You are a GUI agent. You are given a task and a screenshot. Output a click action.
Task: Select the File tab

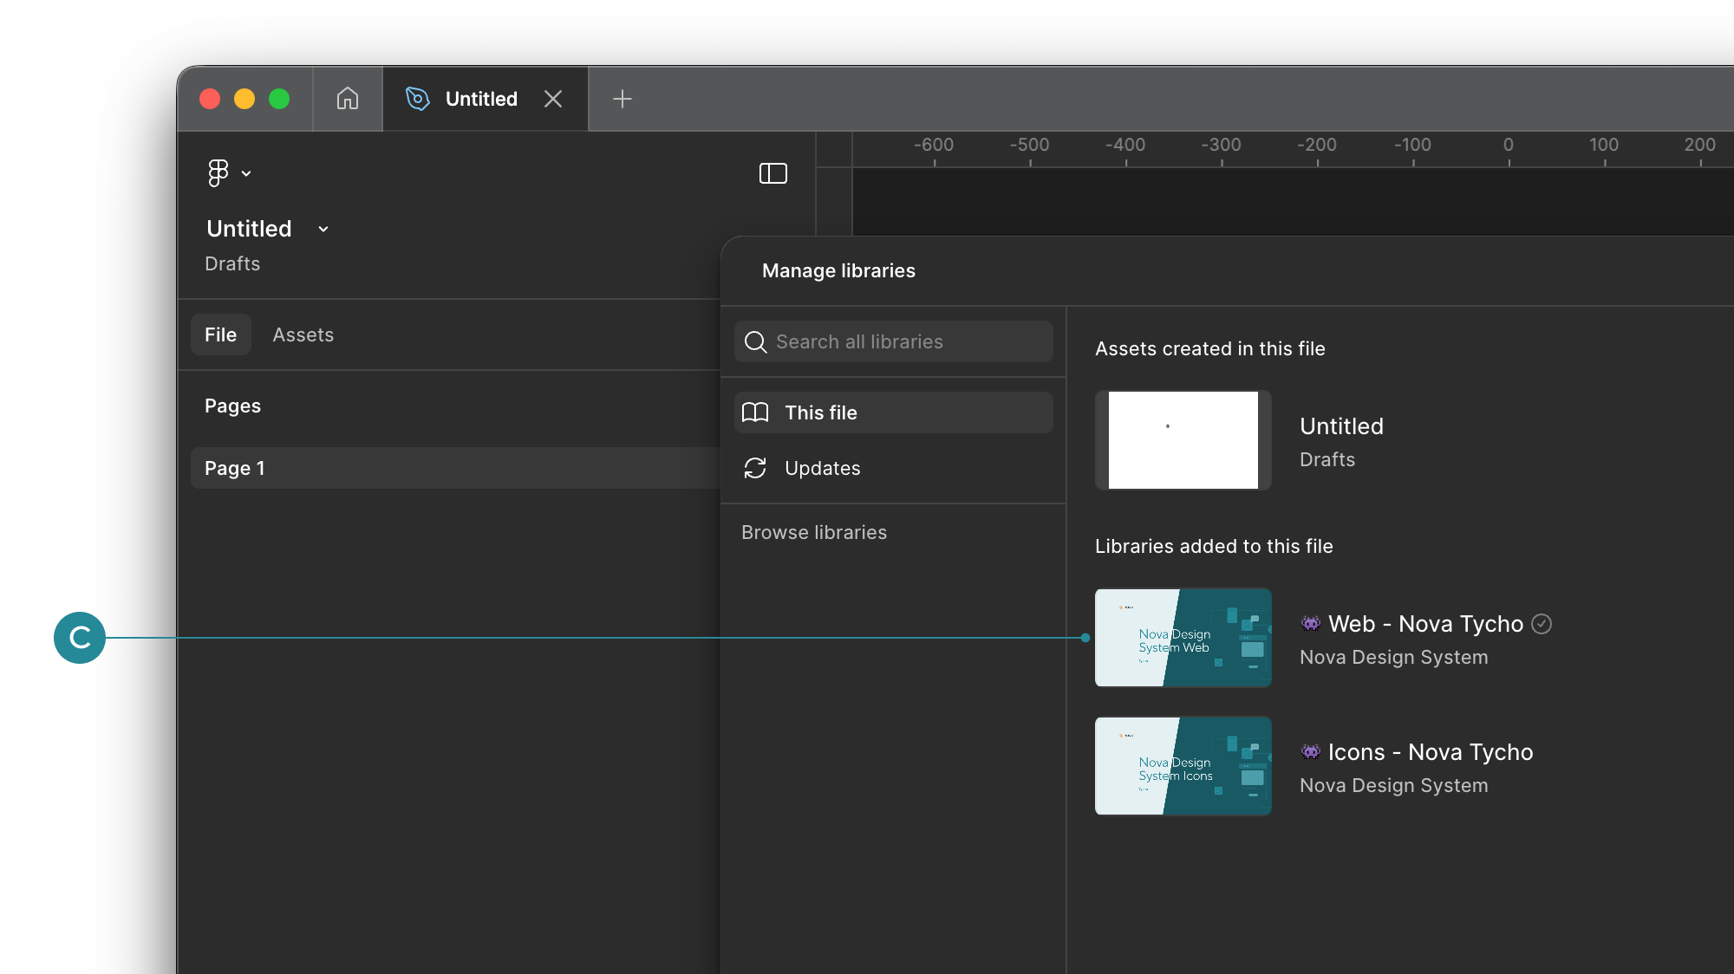coord(220,334)
